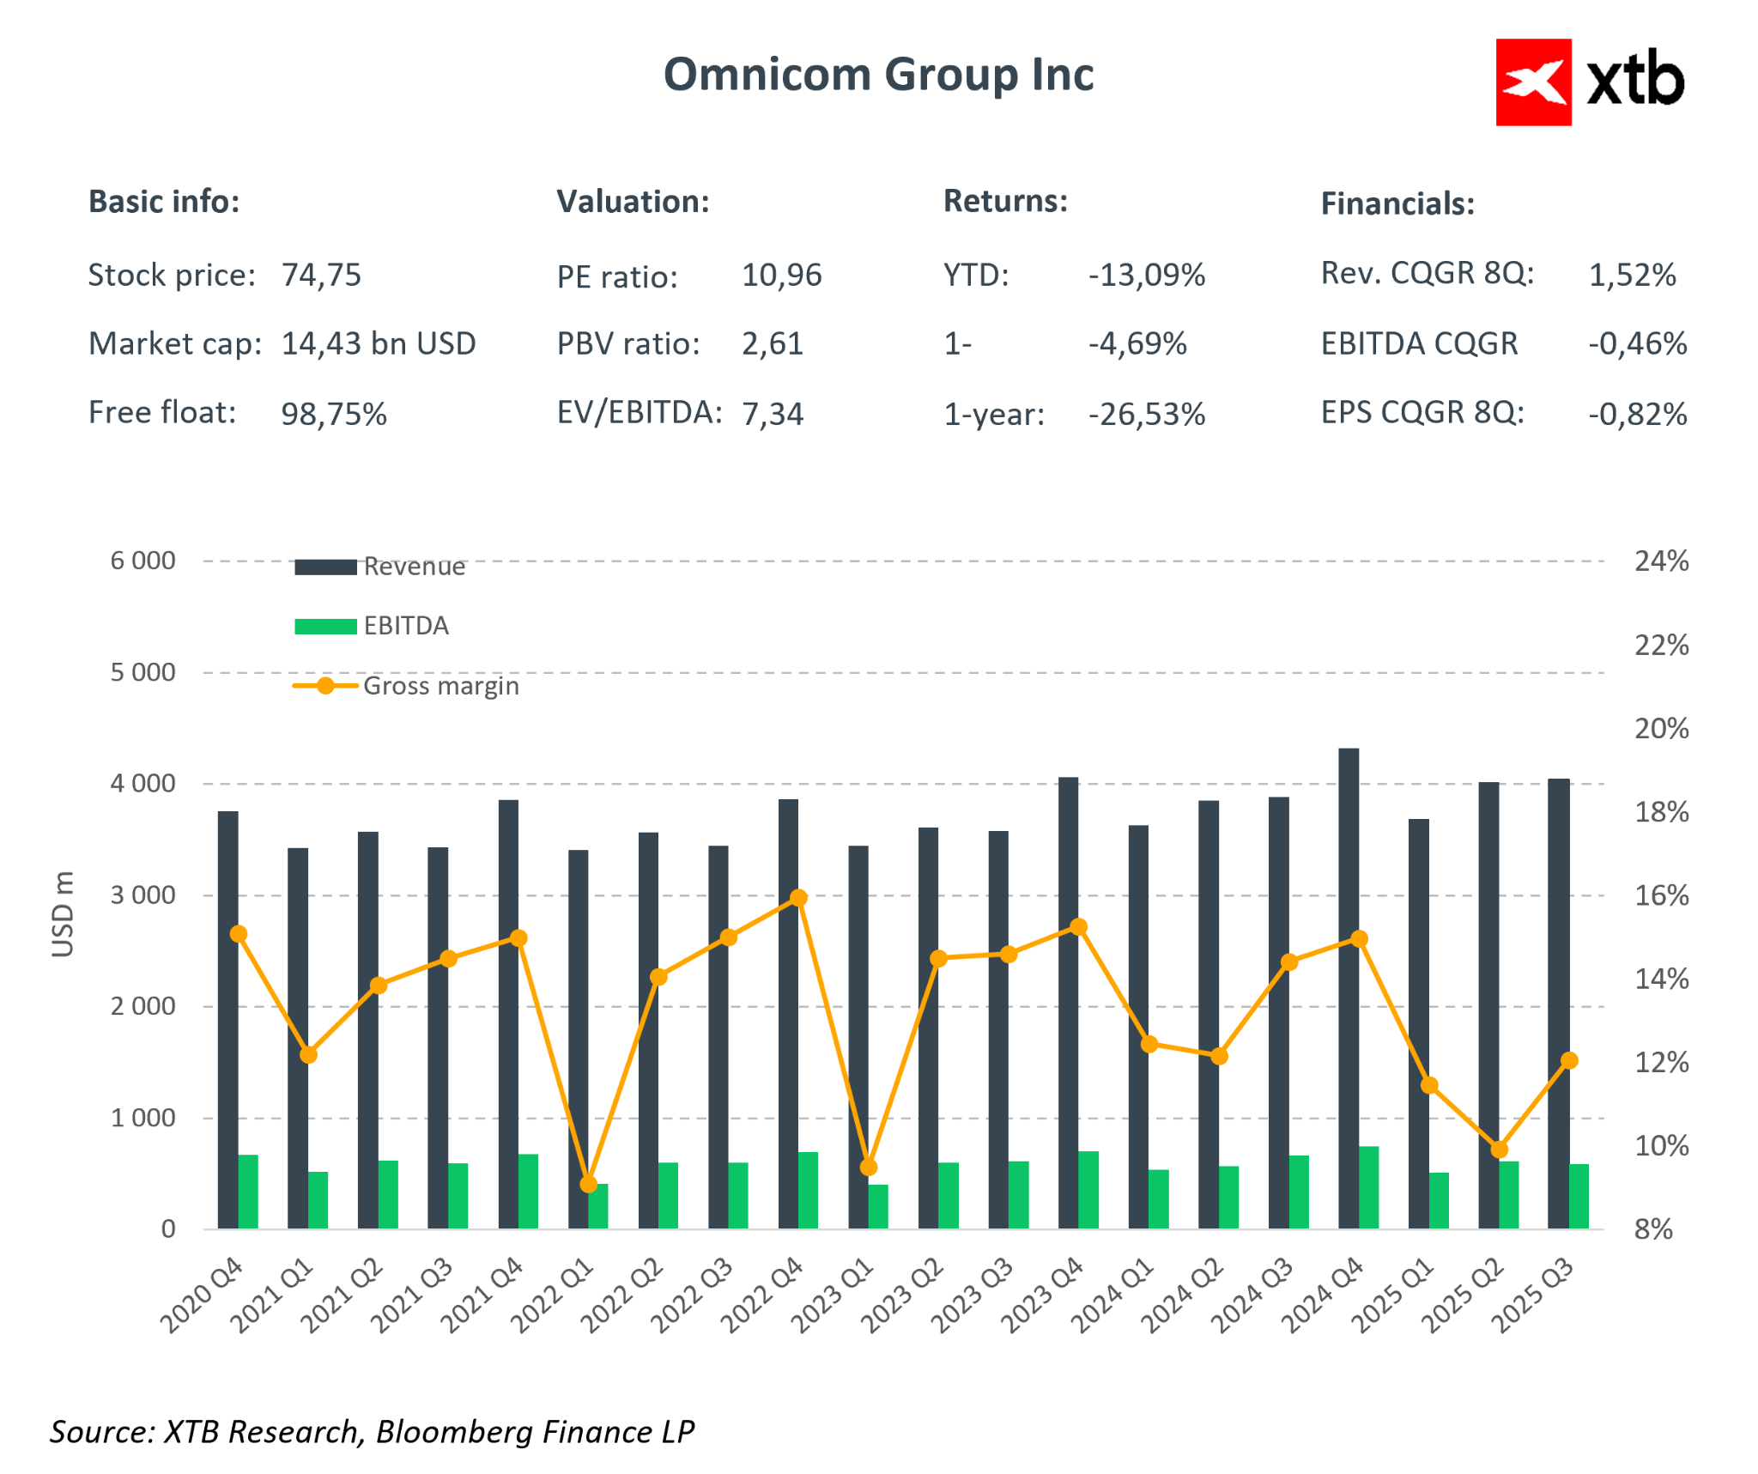Click the Revenue legend dark swatch

coord(325,567)
